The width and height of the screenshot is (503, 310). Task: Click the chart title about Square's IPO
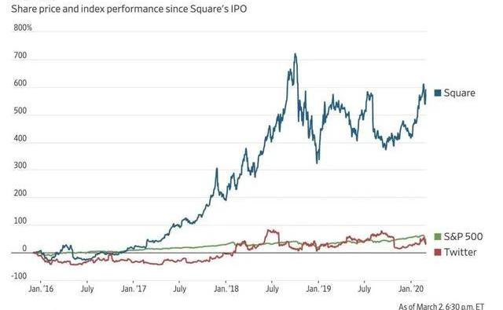point(129,9)
